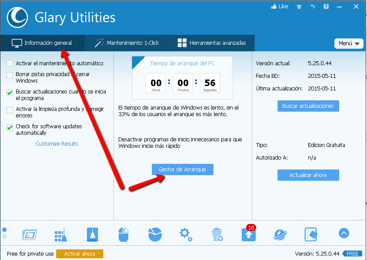Click the 56 Segundos timer box
This screenshot has width=367, height=260.
pyautogui.click(x=210, y=83)
